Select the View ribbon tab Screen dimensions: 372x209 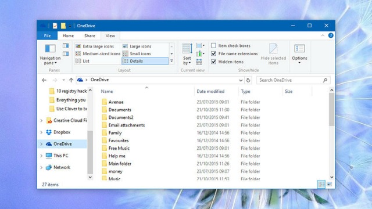point(110,36)
